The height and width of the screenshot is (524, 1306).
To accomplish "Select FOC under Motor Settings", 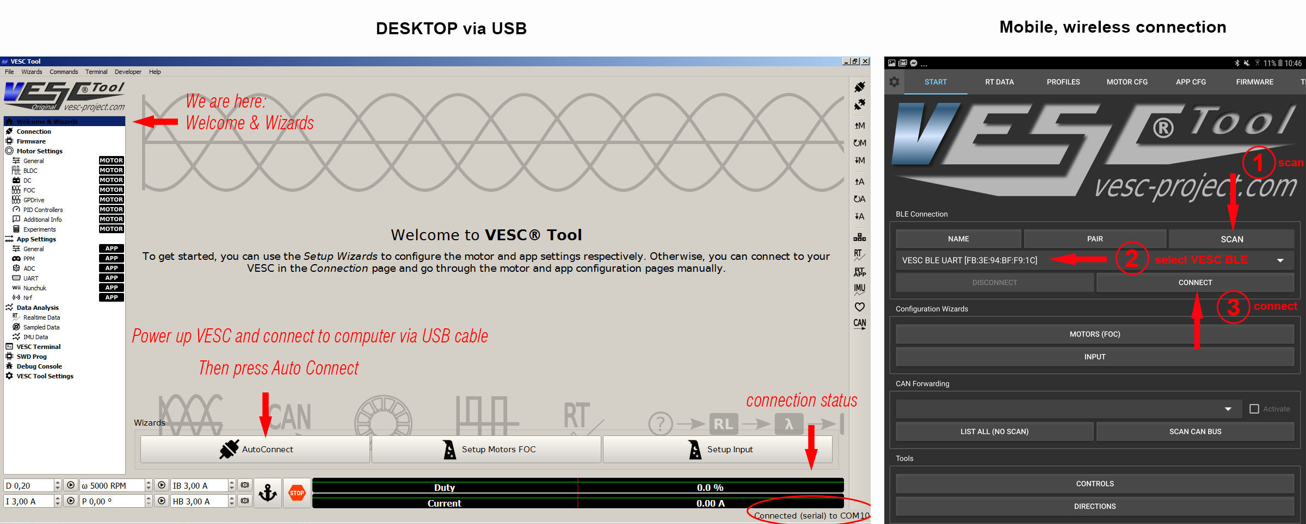I will pos(29,190).
